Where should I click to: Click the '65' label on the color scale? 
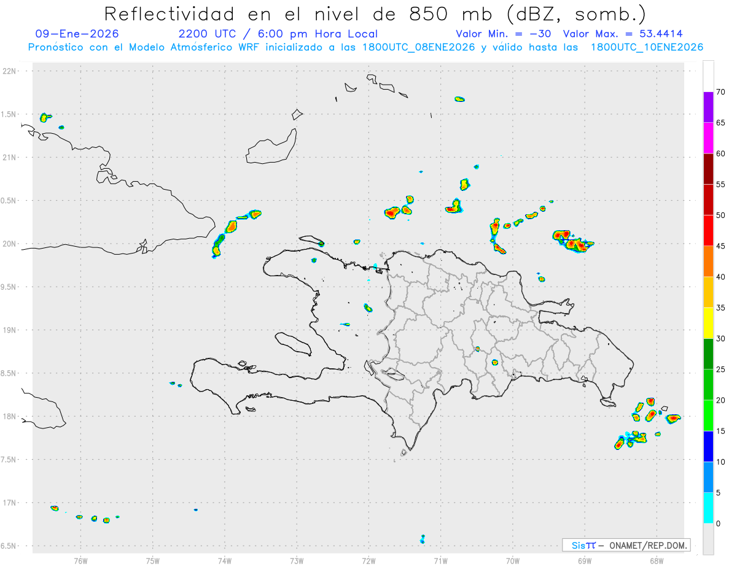tap(721, 123)
